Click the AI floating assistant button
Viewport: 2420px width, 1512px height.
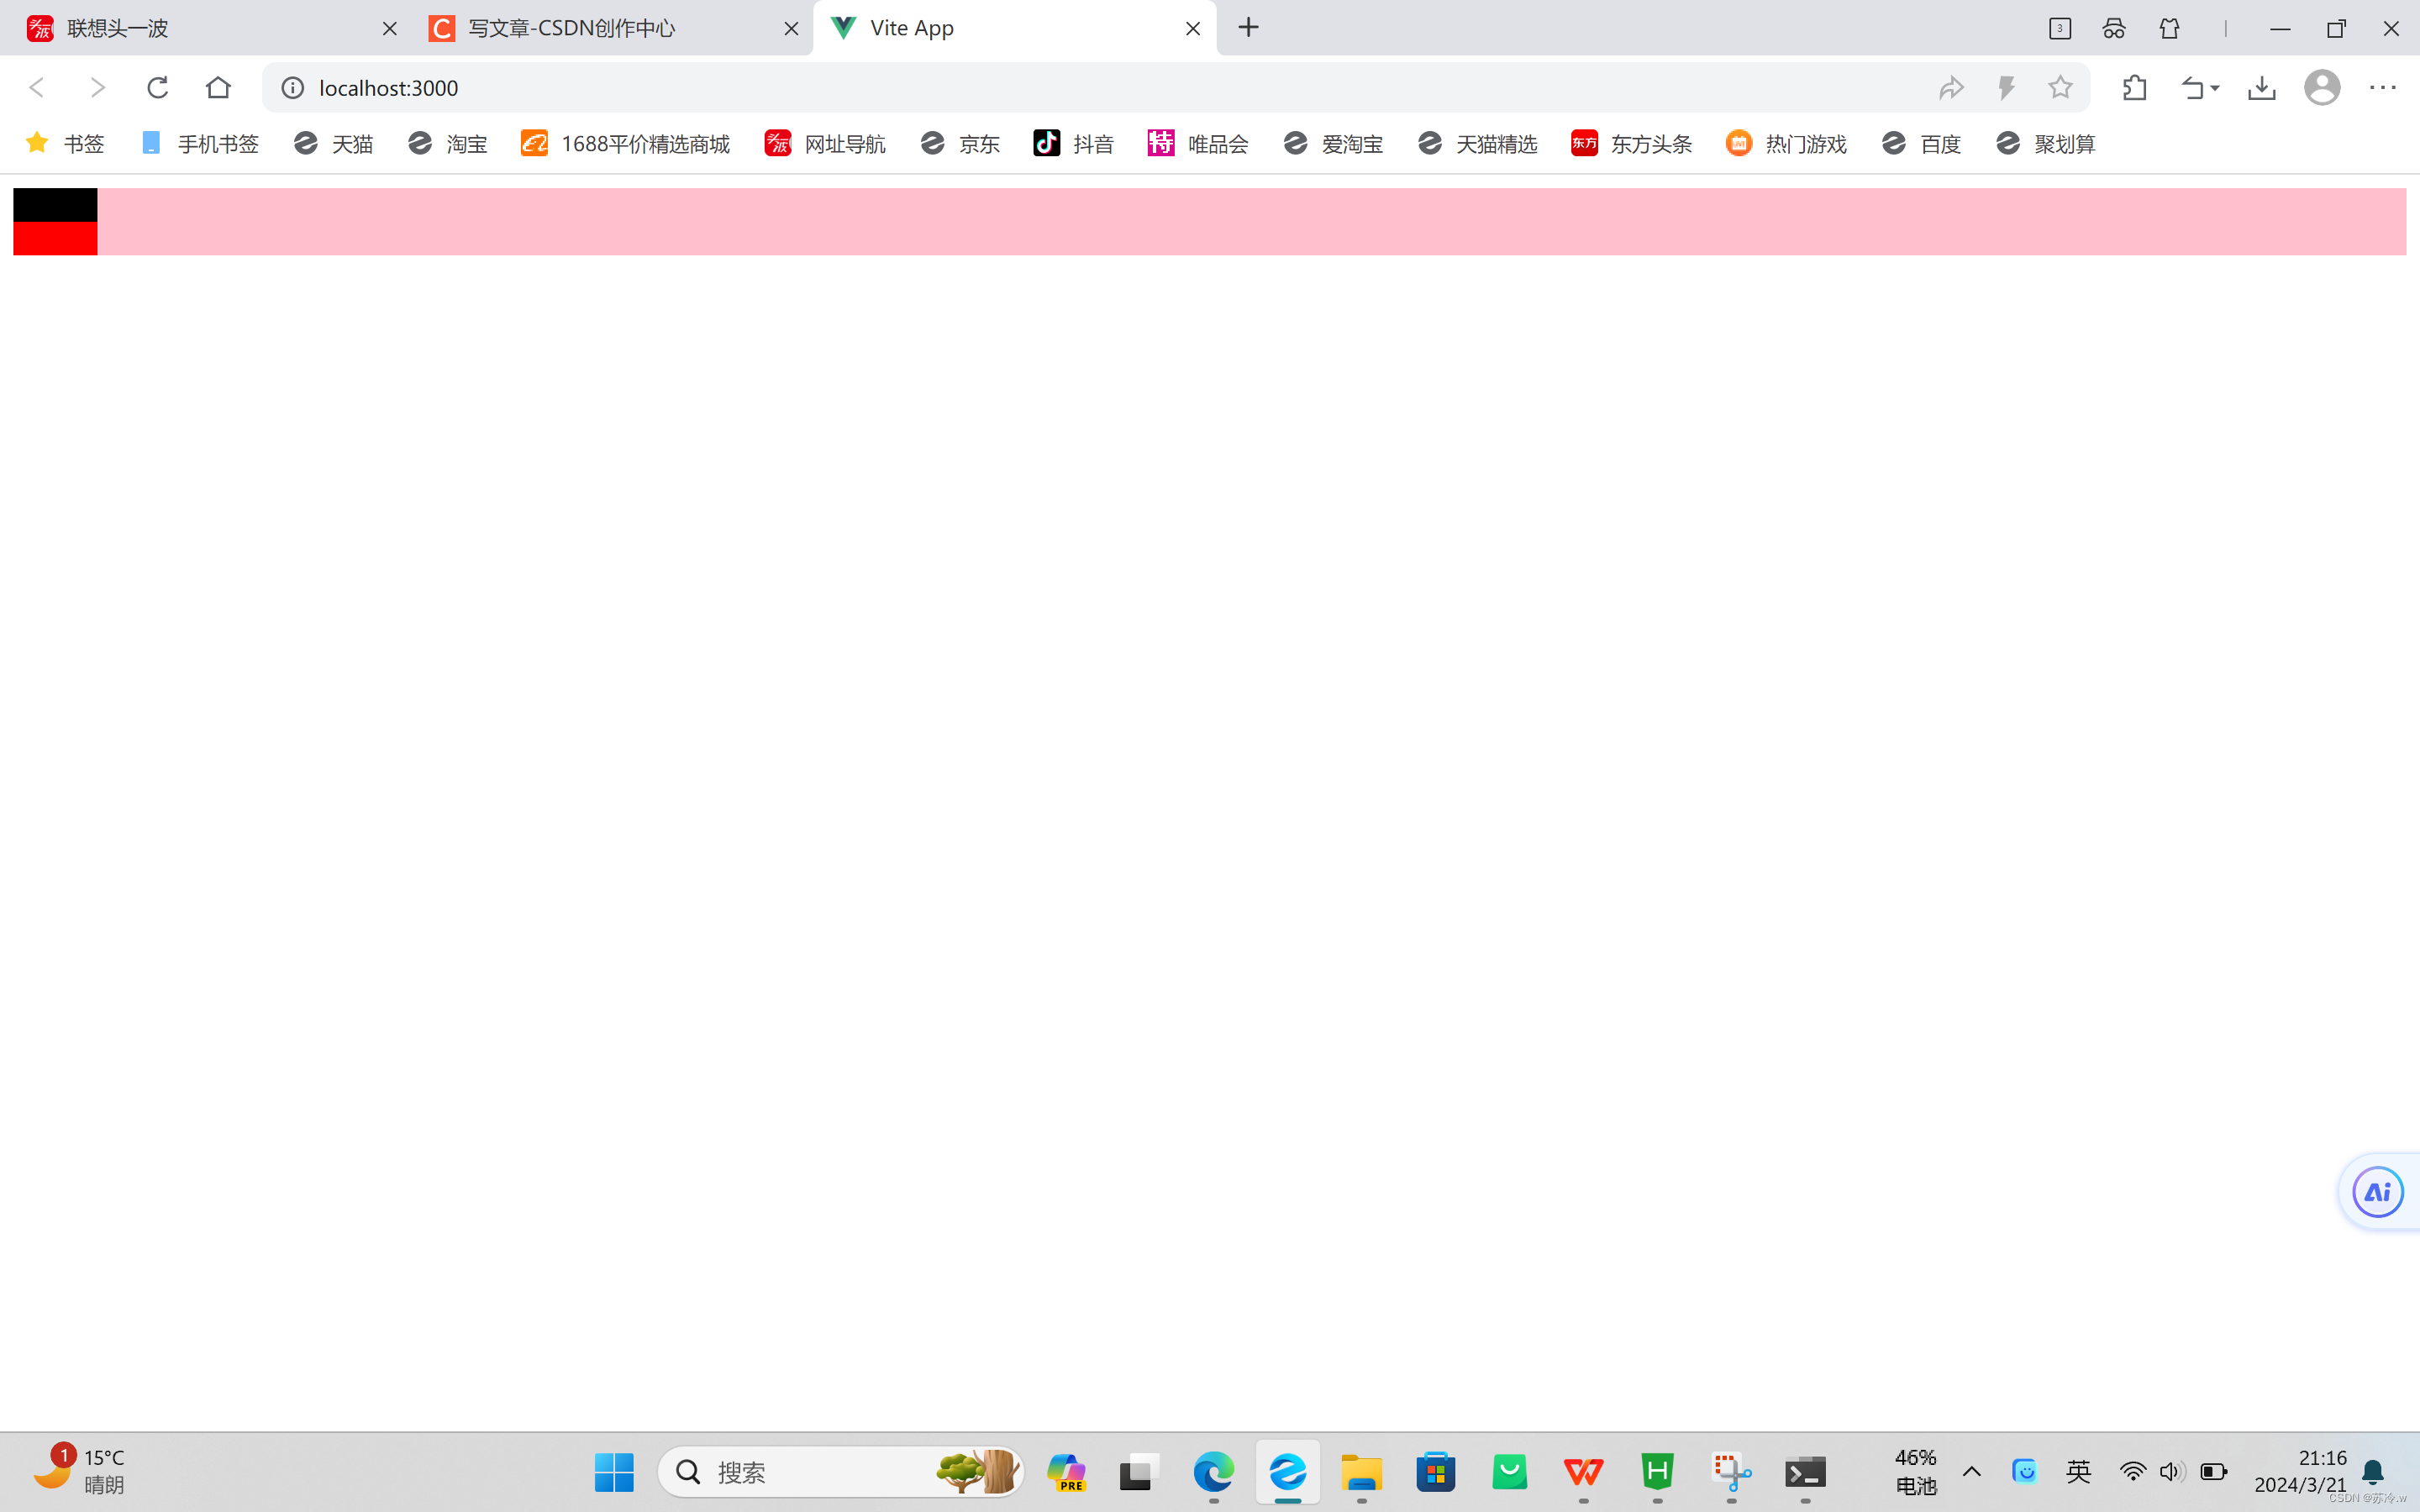pyautogui.click(x=2377, y=1191)
